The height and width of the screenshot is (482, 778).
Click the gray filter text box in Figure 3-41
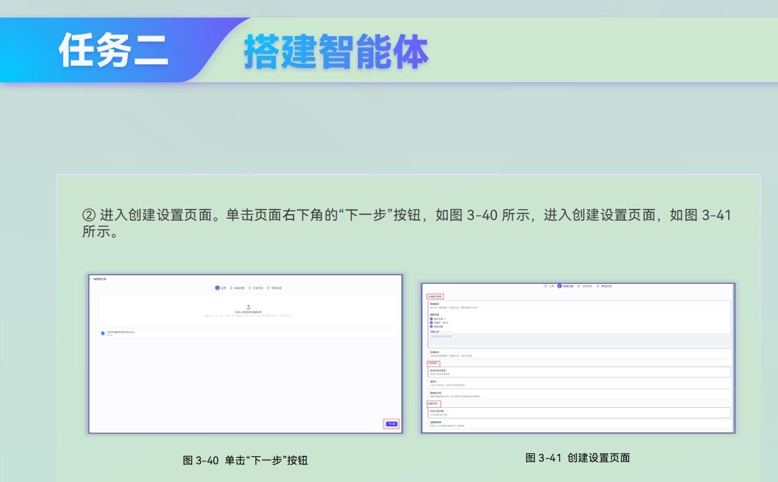point(579,340)
